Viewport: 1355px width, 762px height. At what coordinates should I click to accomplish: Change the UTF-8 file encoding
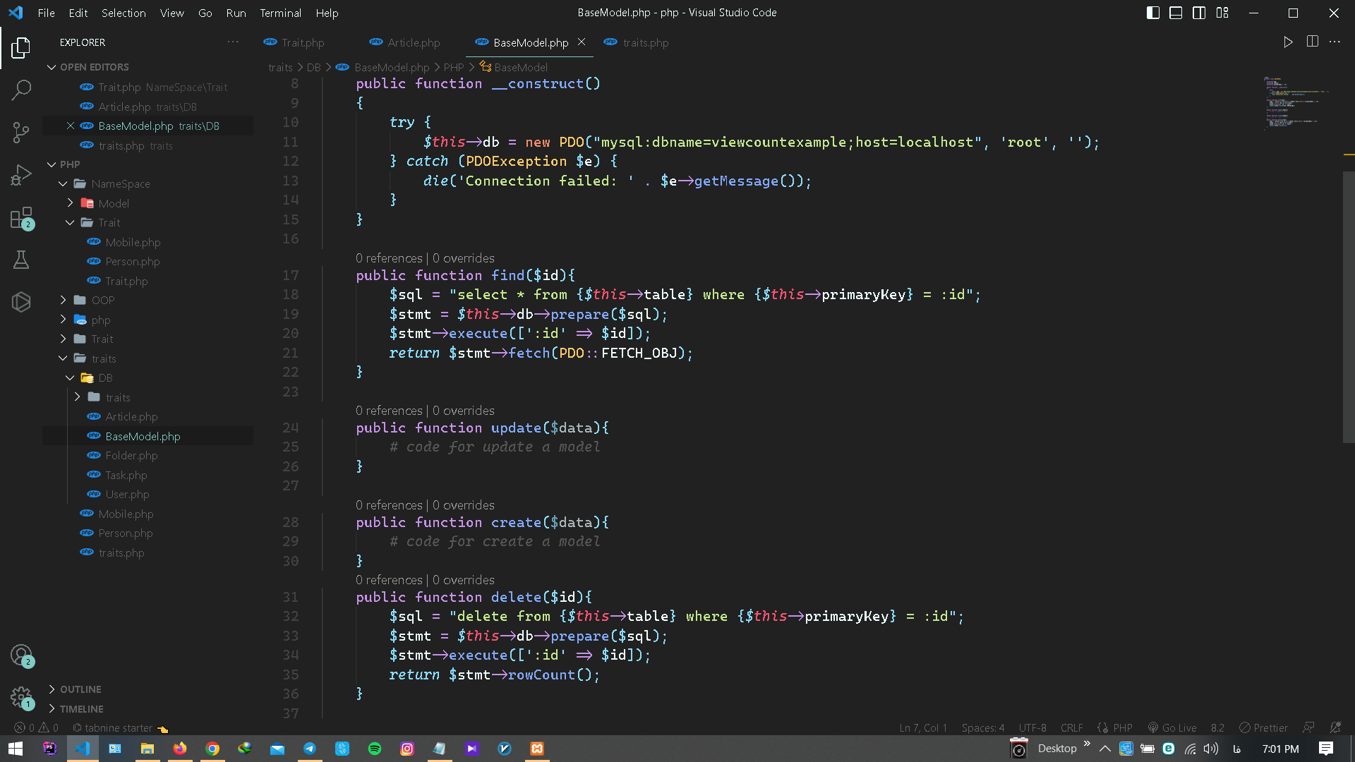pos(1032,728)
